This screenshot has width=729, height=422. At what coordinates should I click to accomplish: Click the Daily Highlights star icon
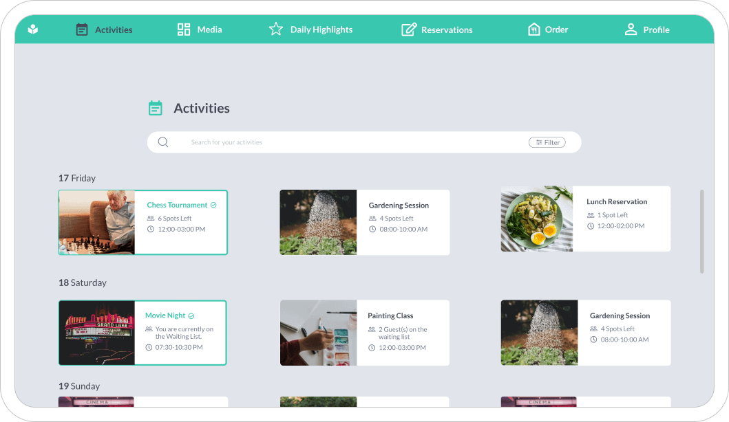(276, 30)
